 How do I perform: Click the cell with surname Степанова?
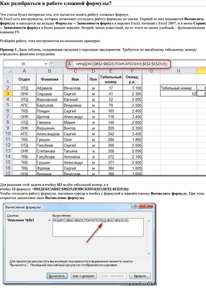[50, 151]
